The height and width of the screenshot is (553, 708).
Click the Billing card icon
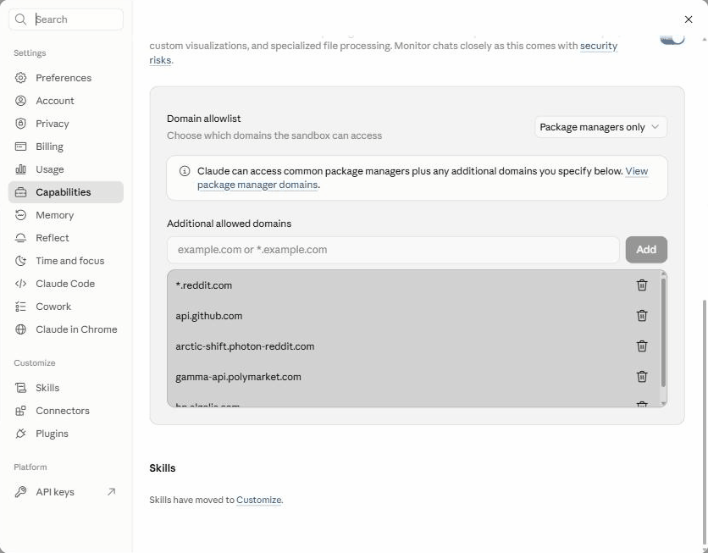coord(21,147)
